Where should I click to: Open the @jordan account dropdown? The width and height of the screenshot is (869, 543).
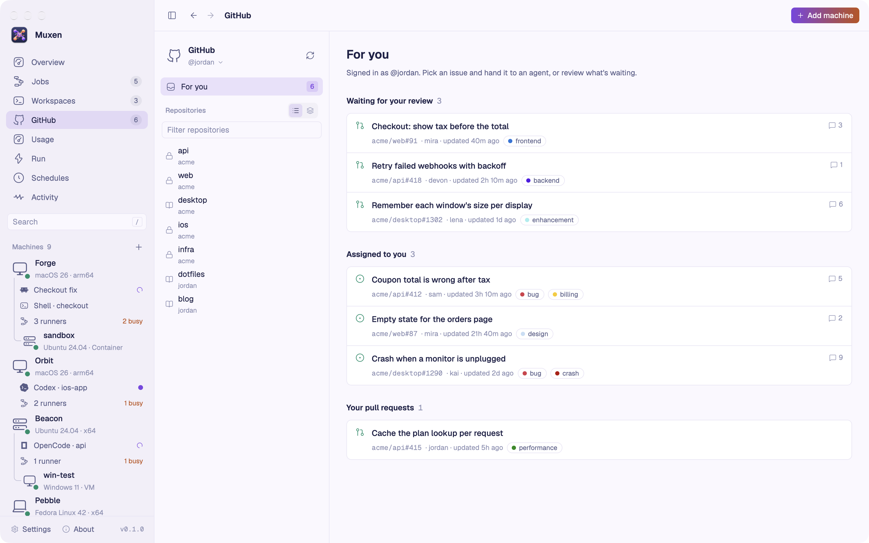pyautogui.click(x=205, y=62)
